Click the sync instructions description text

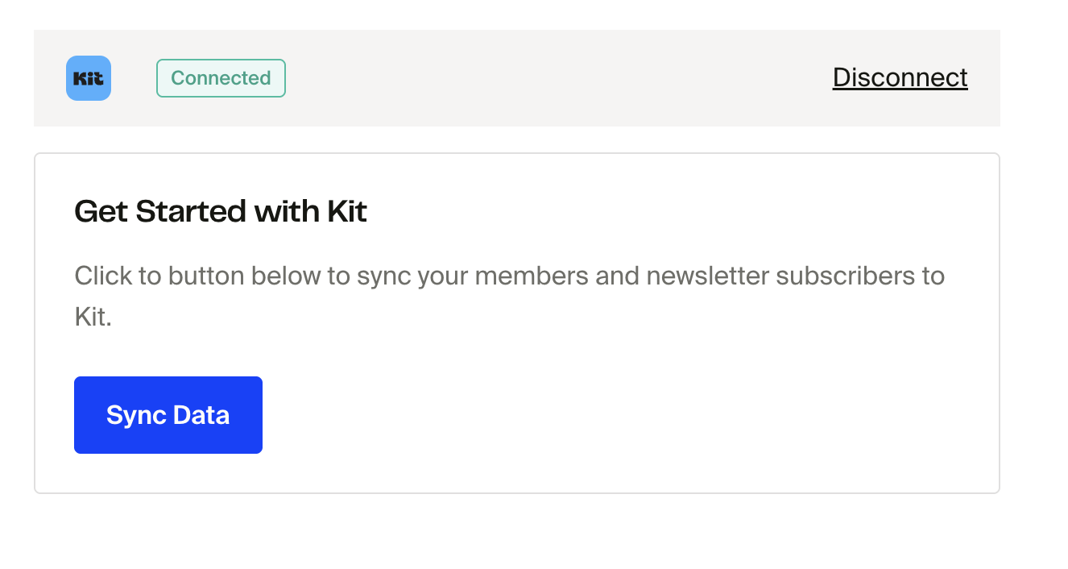509,276
